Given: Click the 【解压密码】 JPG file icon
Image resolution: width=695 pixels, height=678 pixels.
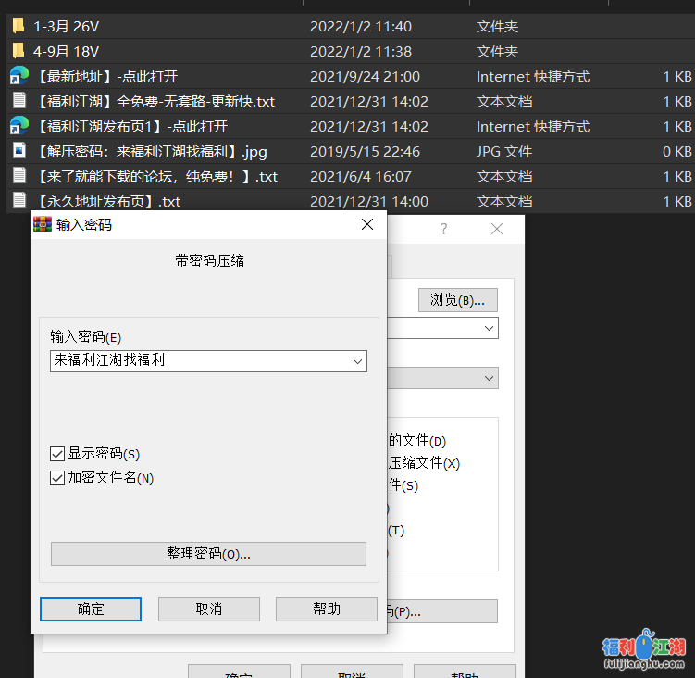Looking at the screenshot, I should tap(19, 151).
